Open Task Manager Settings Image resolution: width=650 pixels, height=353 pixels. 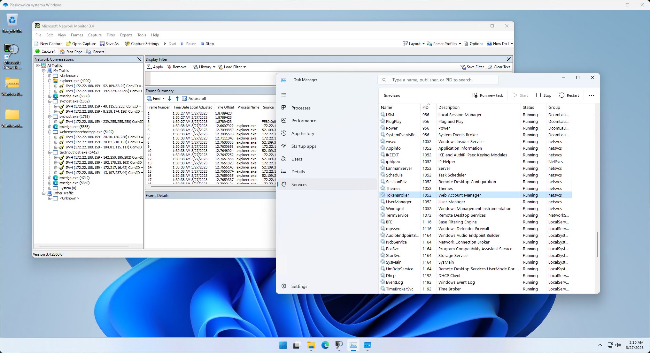tap(299, 286)
